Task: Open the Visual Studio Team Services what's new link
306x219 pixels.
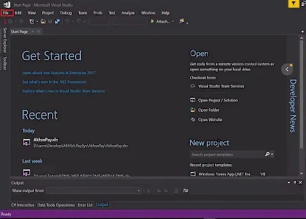Action: (63, 91)
